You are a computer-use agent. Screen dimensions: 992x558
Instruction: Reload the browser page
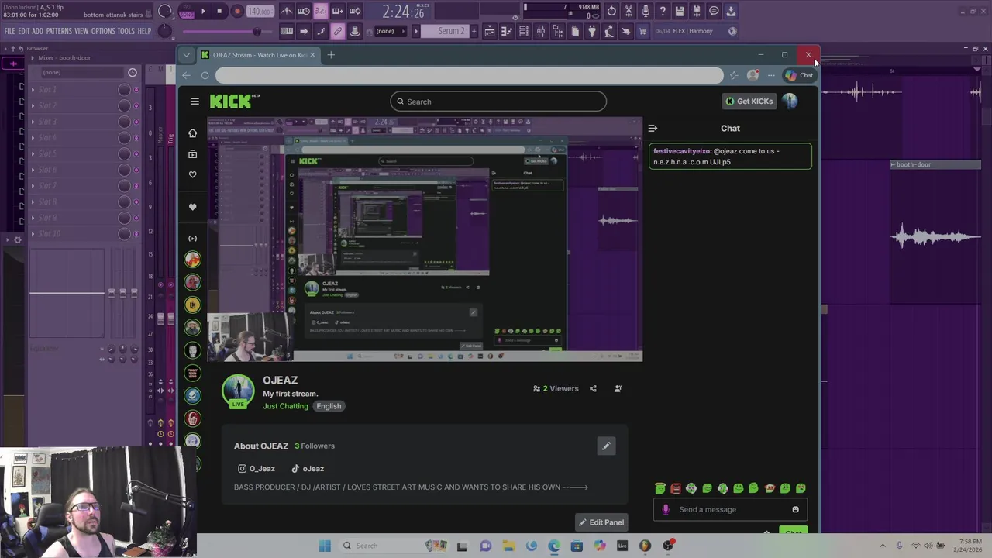(205, 75)
